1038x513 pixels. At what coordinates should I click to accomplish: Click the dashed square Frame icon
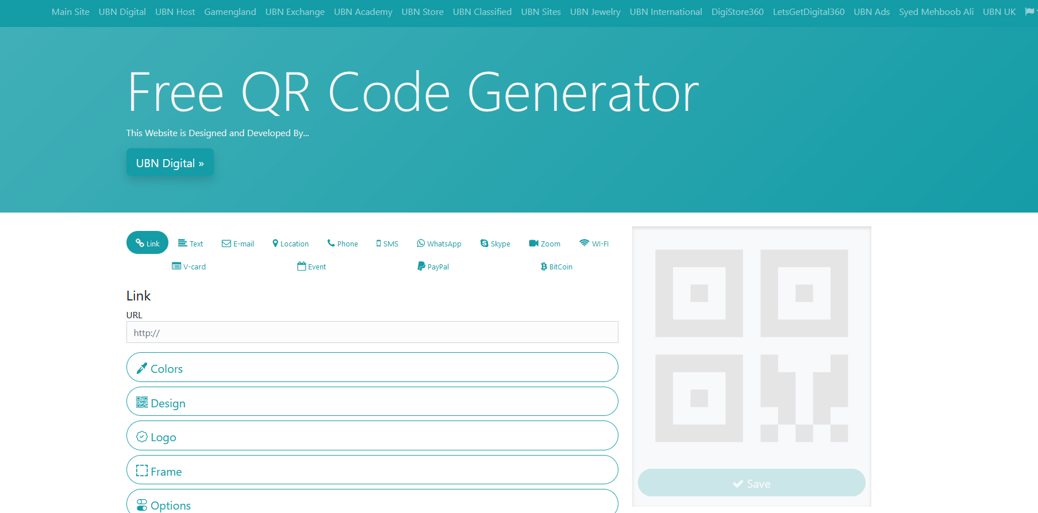142,470
